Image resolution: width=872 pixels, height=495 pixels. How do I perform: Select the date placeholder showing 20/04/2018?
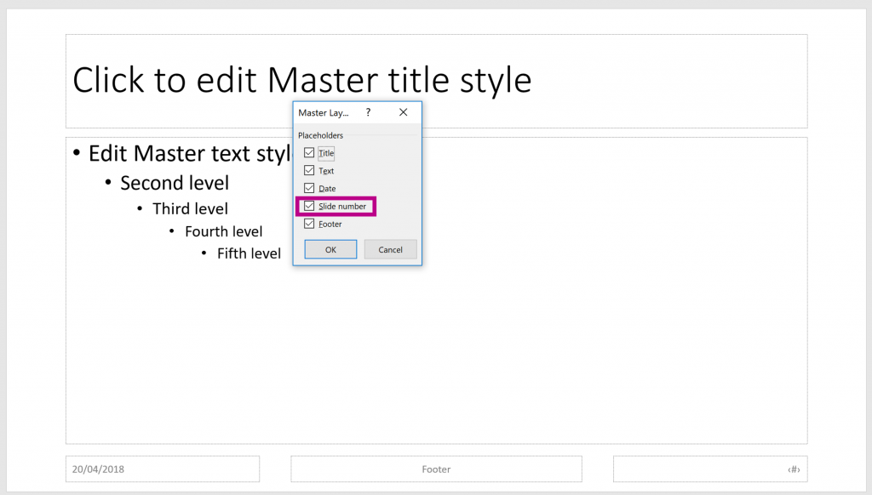(x=162, y=469)
